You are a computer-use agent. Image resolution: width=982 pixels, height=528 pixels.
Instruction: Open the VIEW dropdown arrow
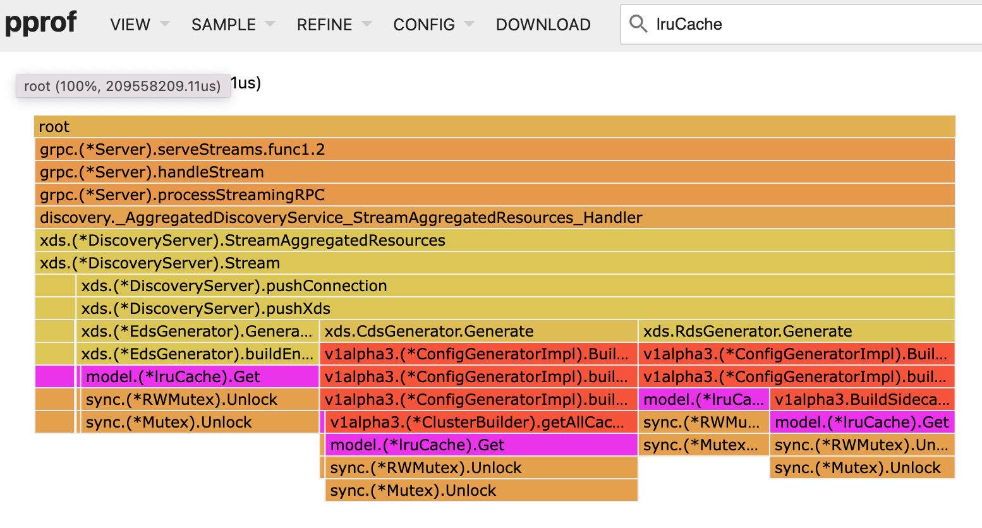[164, 24]
